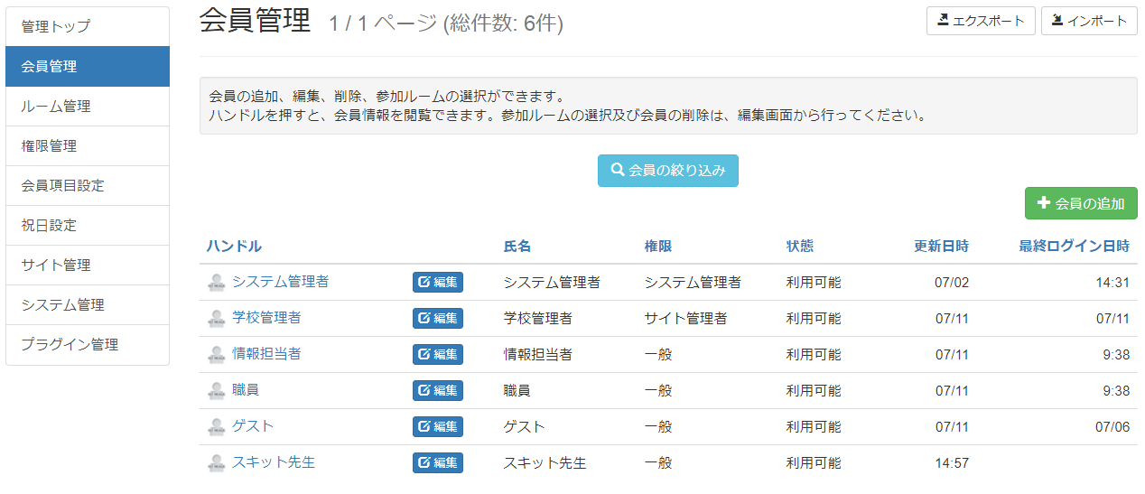Click avatar icon beside システム管理者 handle
The width and height of the screenshot is (1145, 494).
(216, 283)
